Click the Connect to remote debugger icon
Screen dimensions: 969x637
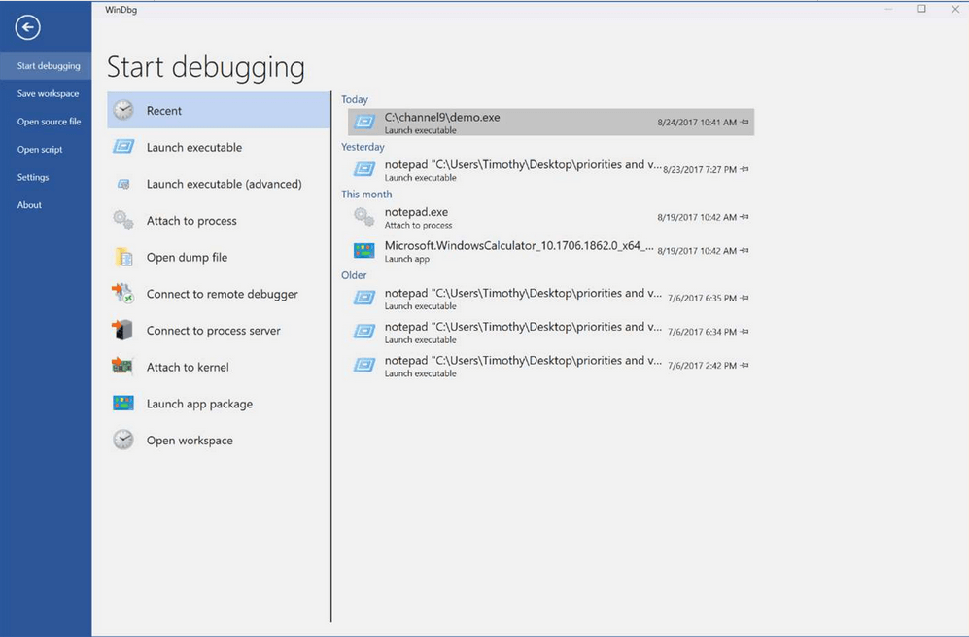tap(123, 294)
